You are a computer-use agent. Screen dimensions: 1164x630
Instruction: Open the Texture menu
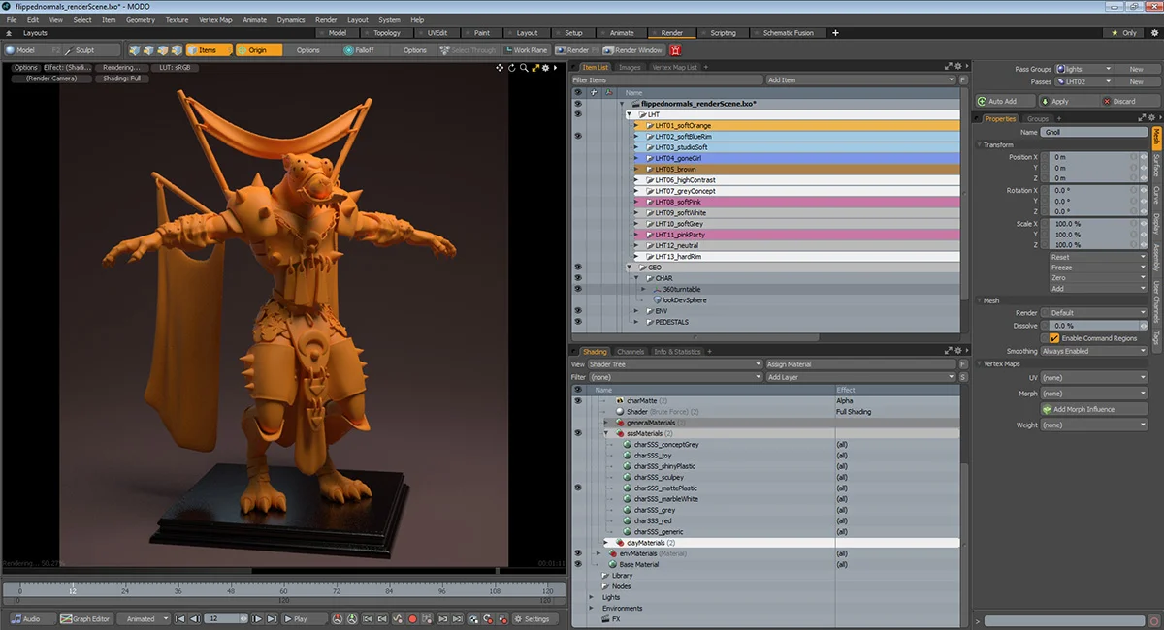177,19
